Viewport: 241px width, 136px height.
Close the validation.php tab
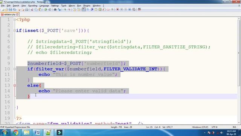point(17,14)
